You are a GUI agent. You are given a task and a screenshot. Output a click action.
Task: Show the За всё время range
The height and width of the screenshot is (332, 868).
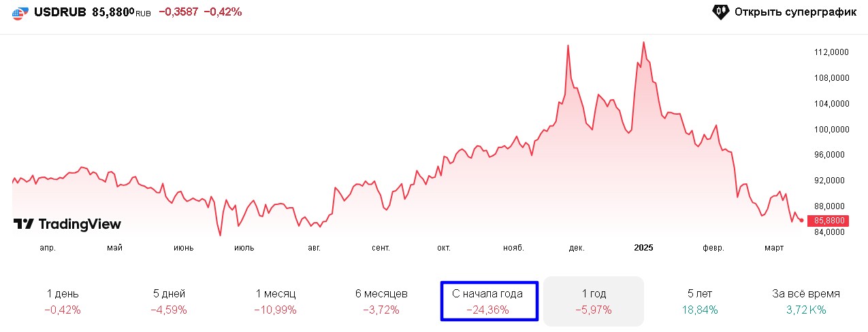pos(806,301)
